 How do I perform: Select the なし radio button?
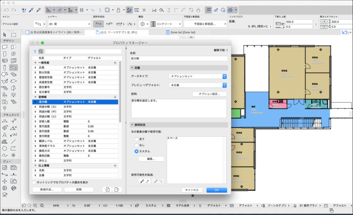coord(137,145)
